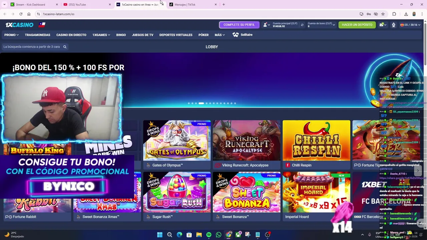Open OBS Studio from the taskbar
The image size is (427, 240).
point(268,235)
